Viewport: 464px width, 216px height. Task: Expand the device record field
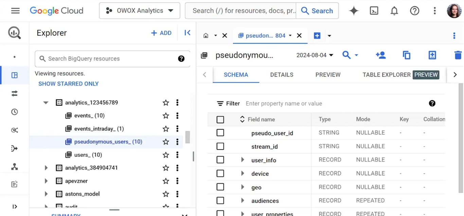pyautogui.click(x=243, y=173)
